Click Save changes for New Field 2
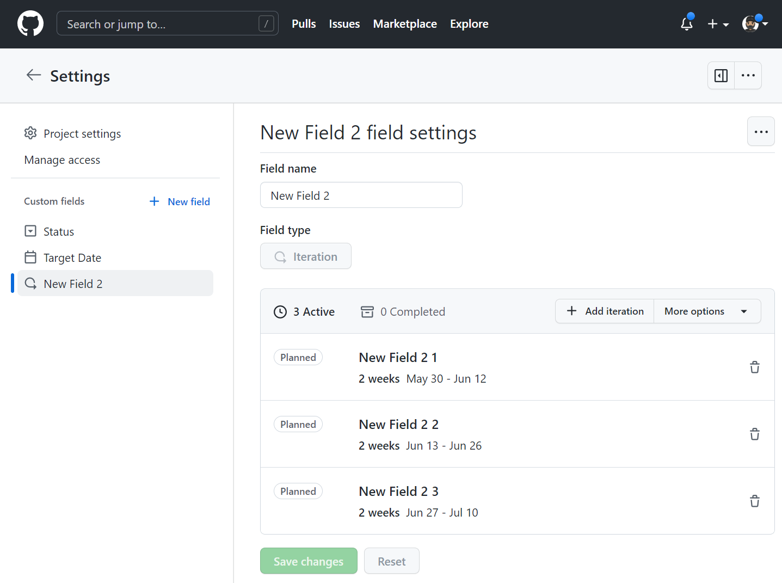The image size is (782, 583). click(x=308, y=561)
